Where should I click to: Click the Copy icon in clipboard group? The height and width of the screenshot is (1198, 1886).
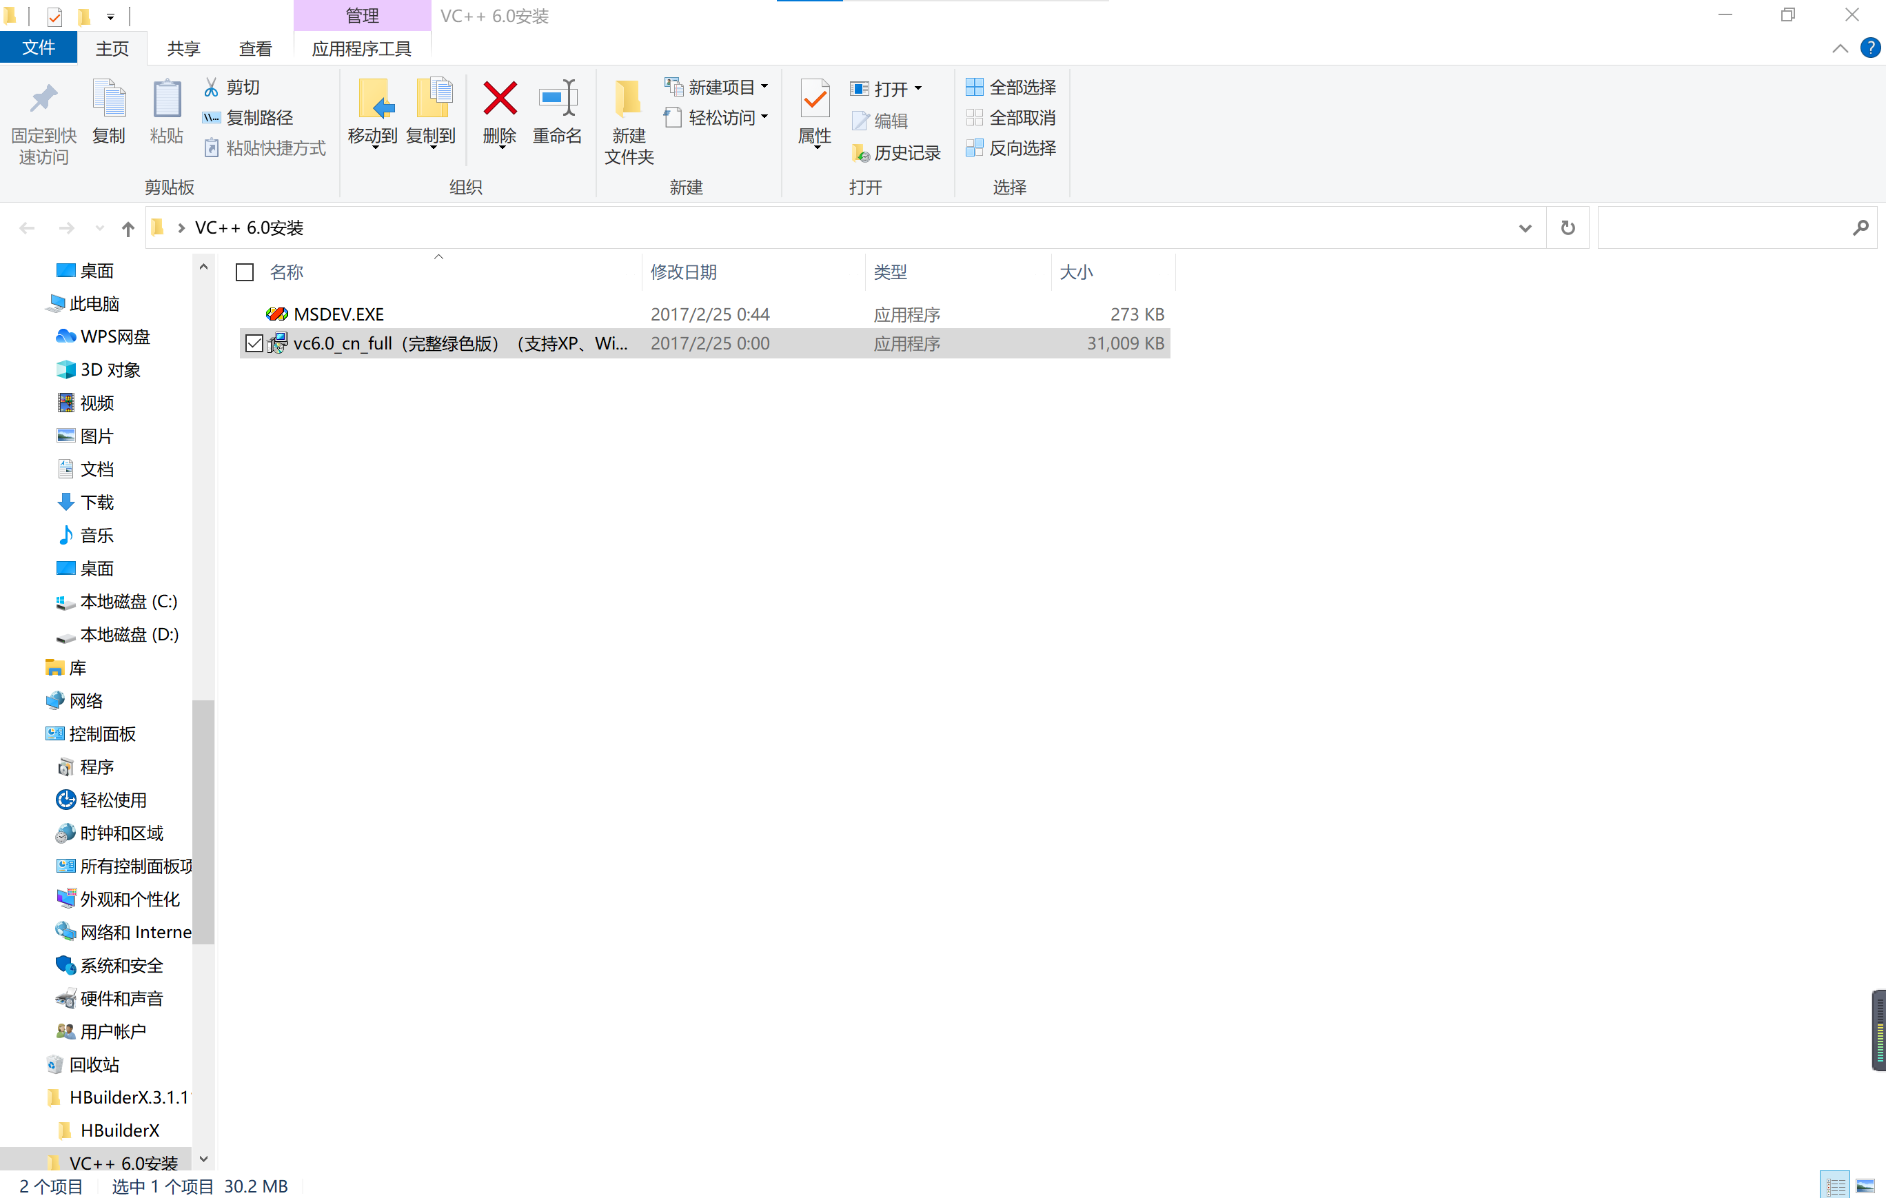point(109,100)
